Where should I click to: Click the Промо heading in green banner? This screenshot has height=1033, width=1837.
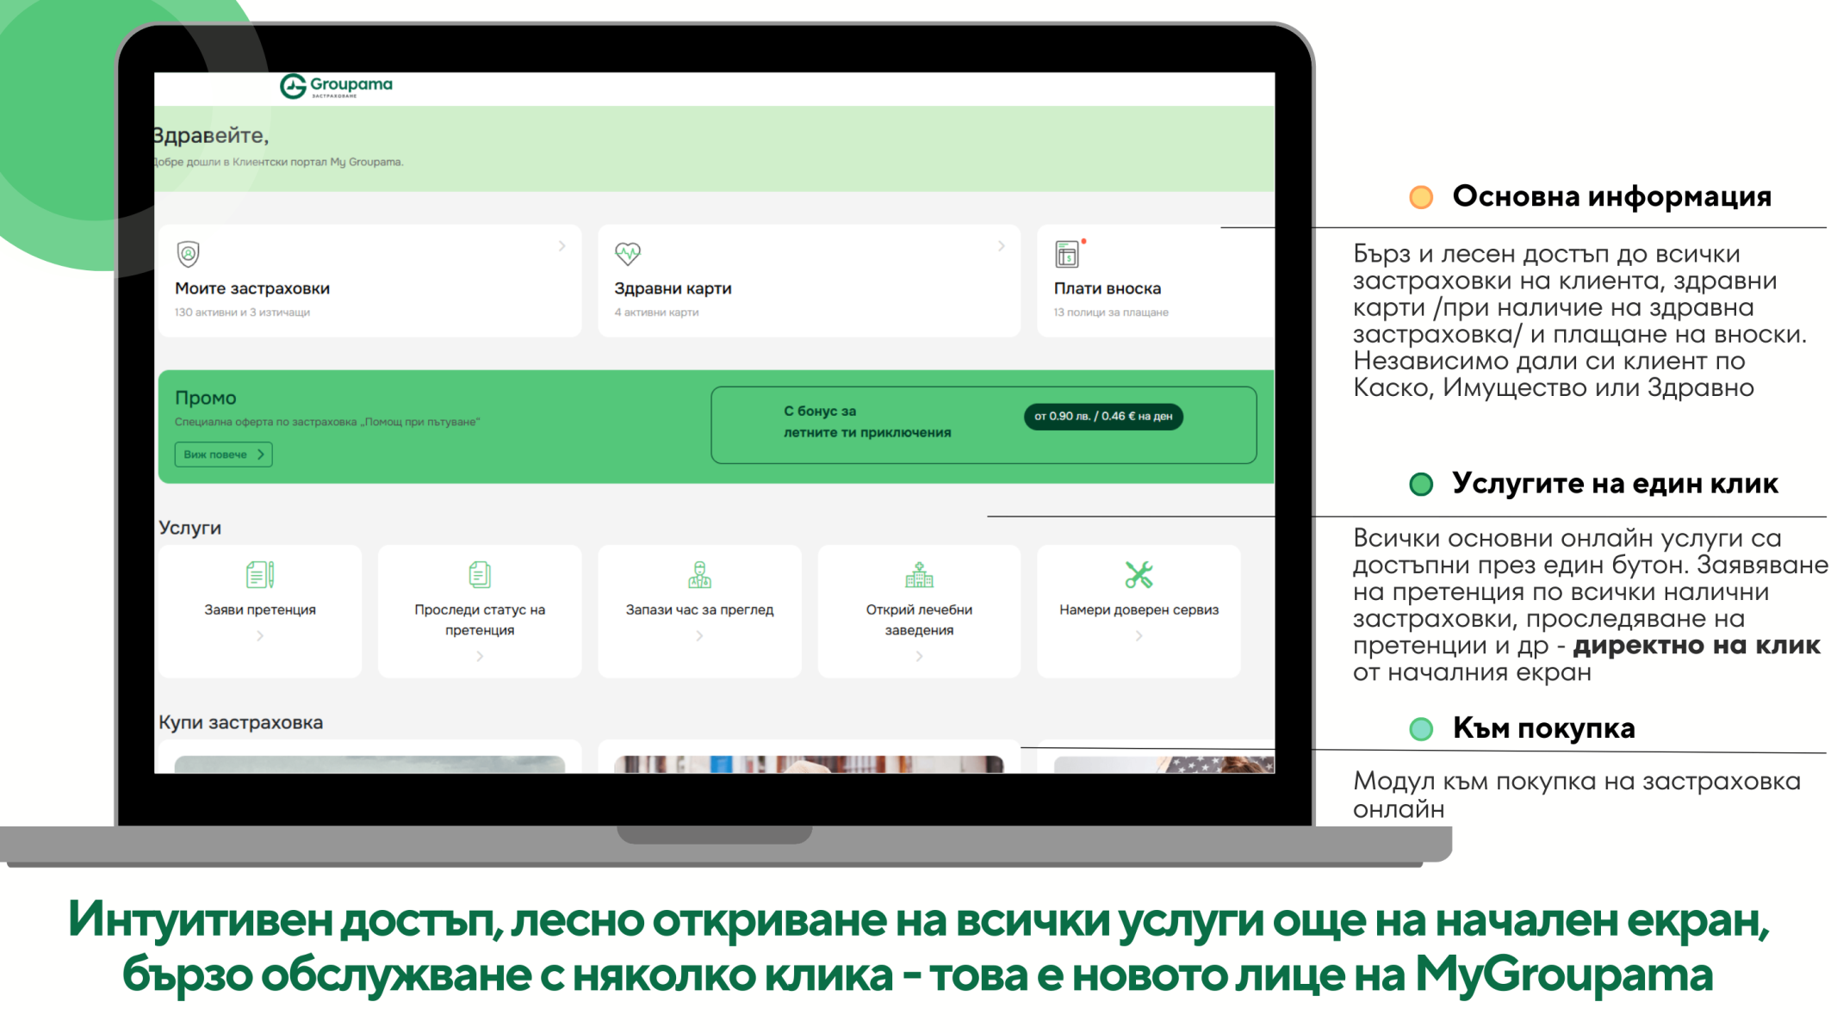205,398
